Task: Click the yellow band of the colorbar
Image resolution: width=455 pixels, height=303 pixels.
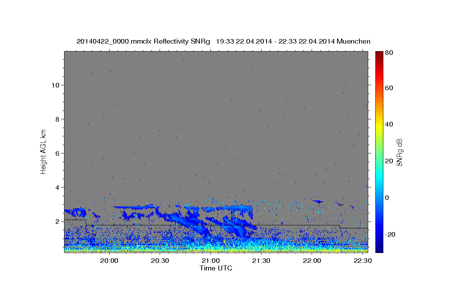Action: tap(379, 124)
